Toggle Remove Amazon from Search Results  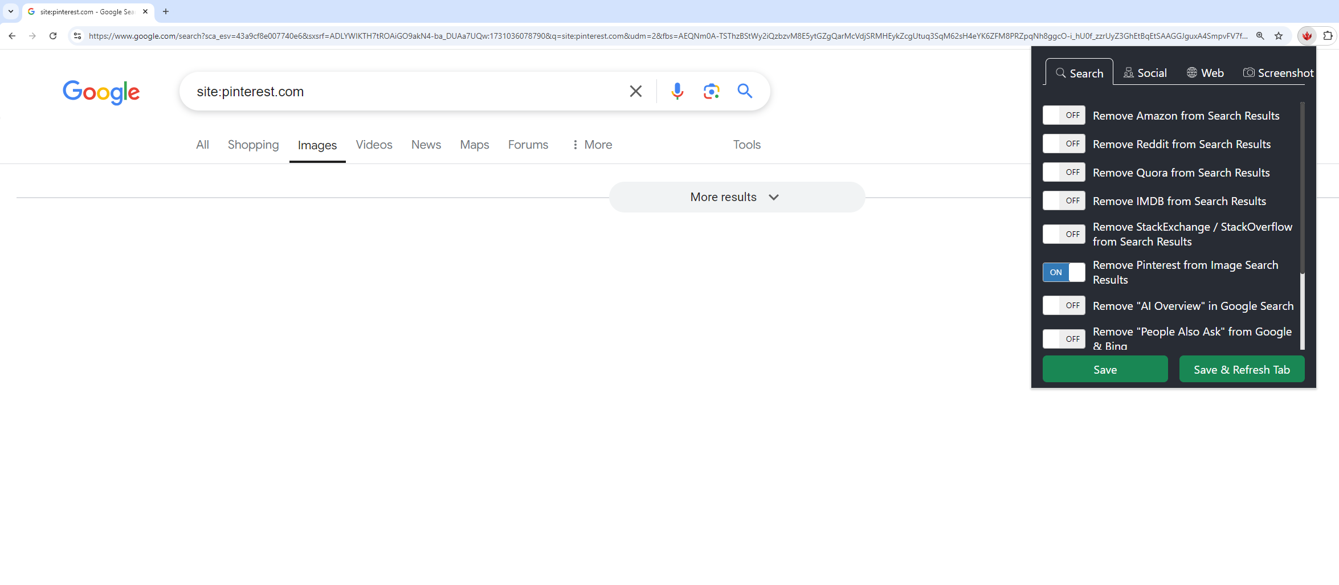1064,115
